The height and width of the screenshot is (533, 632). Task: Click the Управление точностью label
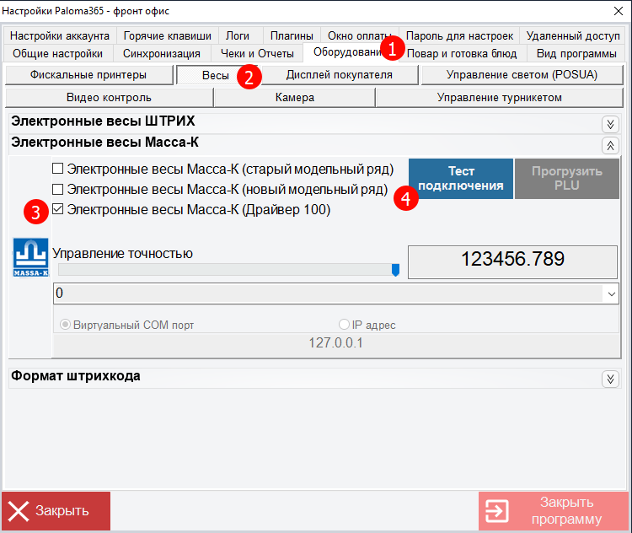(x=122, y=253)
